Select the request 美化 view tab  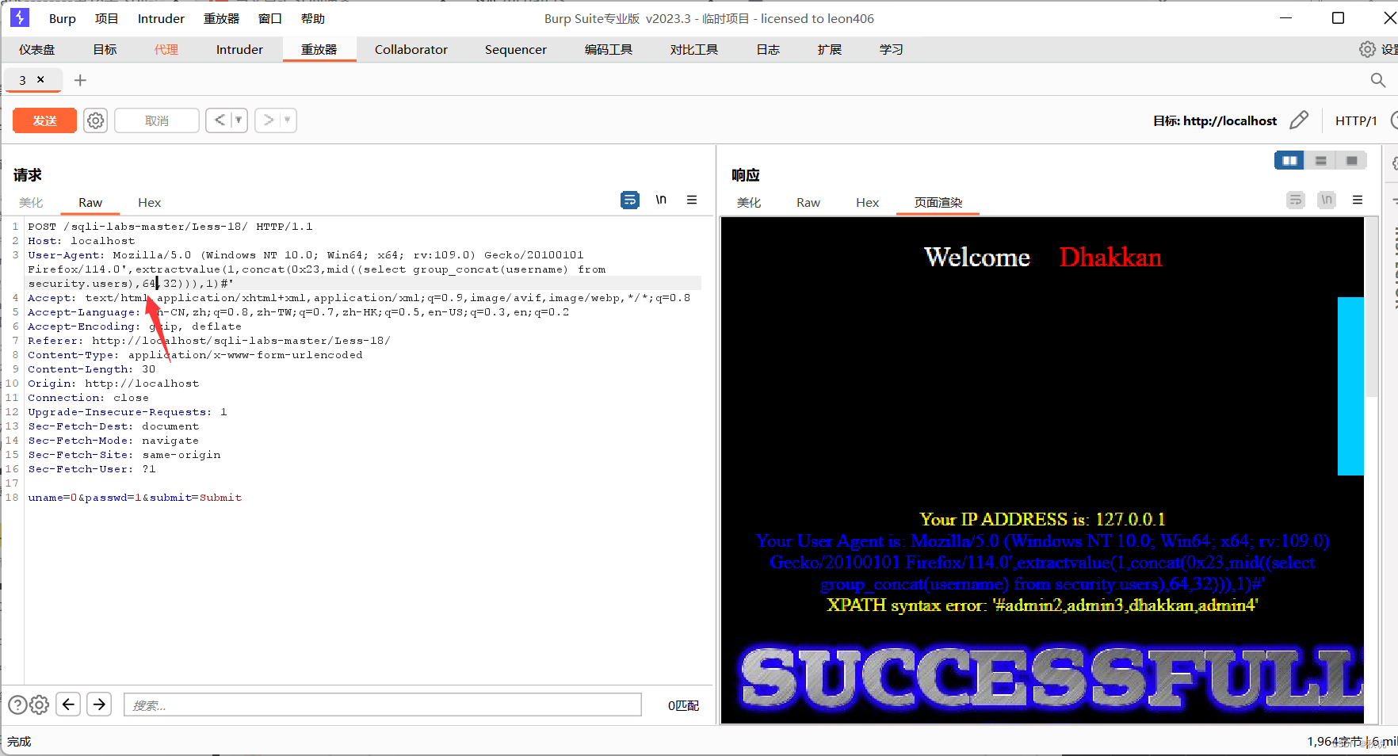point(31,203)
